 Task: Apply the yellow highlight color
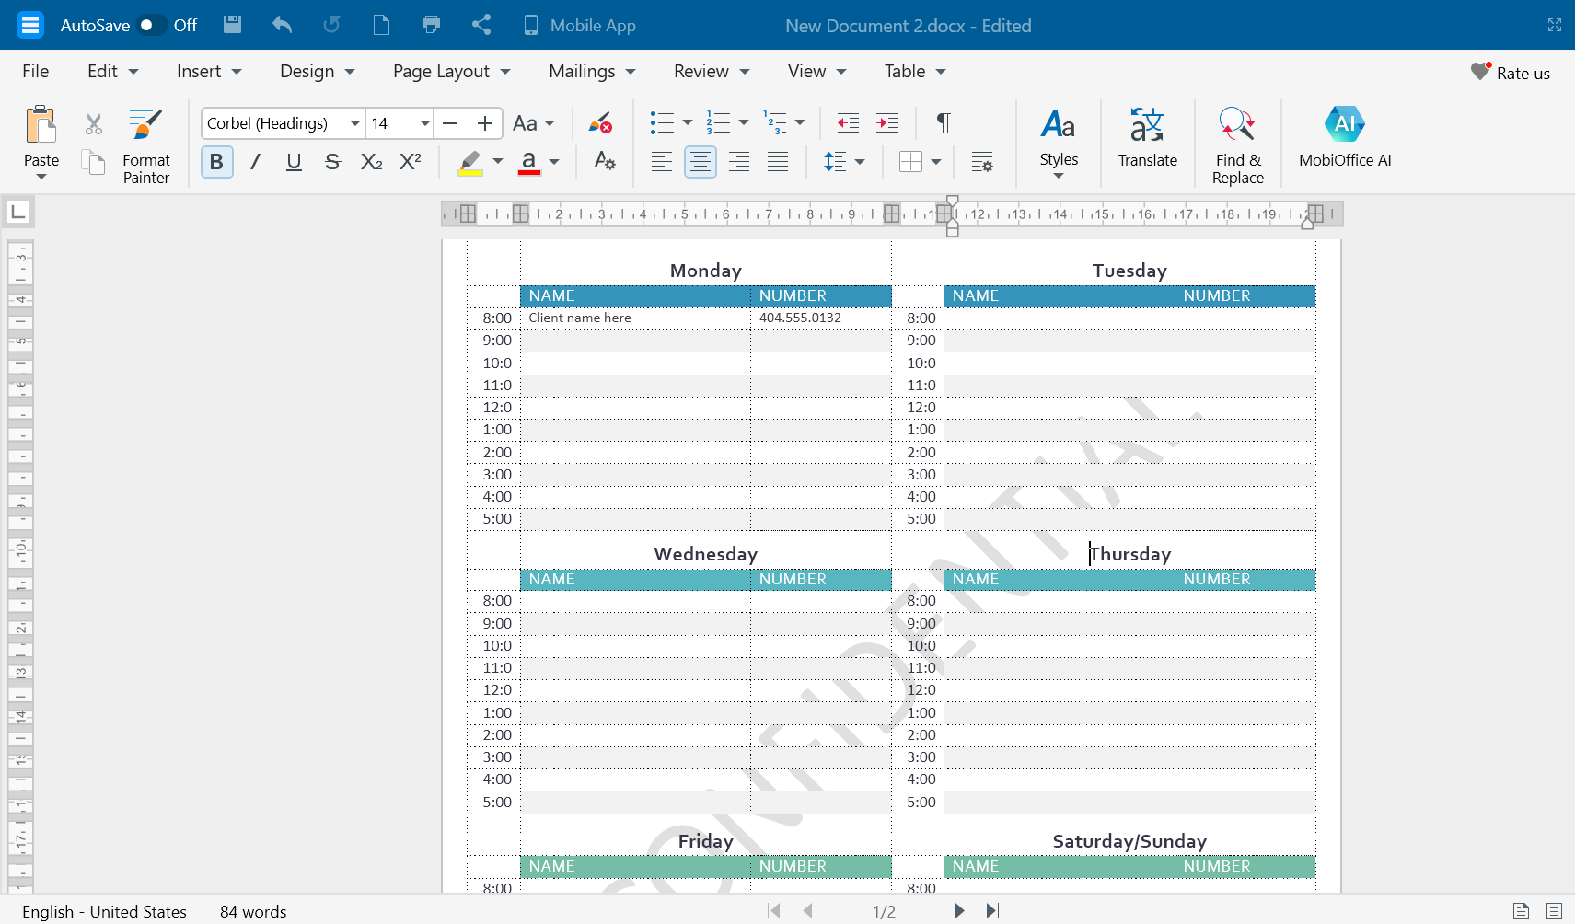469,162
